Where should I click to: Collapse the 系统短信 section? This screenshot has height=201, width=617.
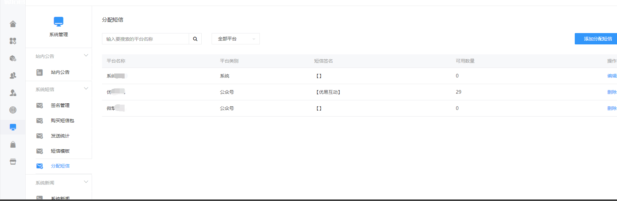pyautogui.click(x=86, y=88)
